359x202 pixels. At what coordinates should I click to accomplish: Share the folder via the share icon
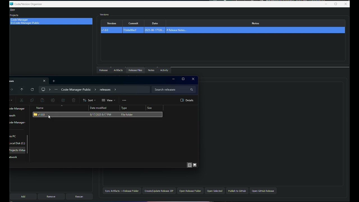63,100
